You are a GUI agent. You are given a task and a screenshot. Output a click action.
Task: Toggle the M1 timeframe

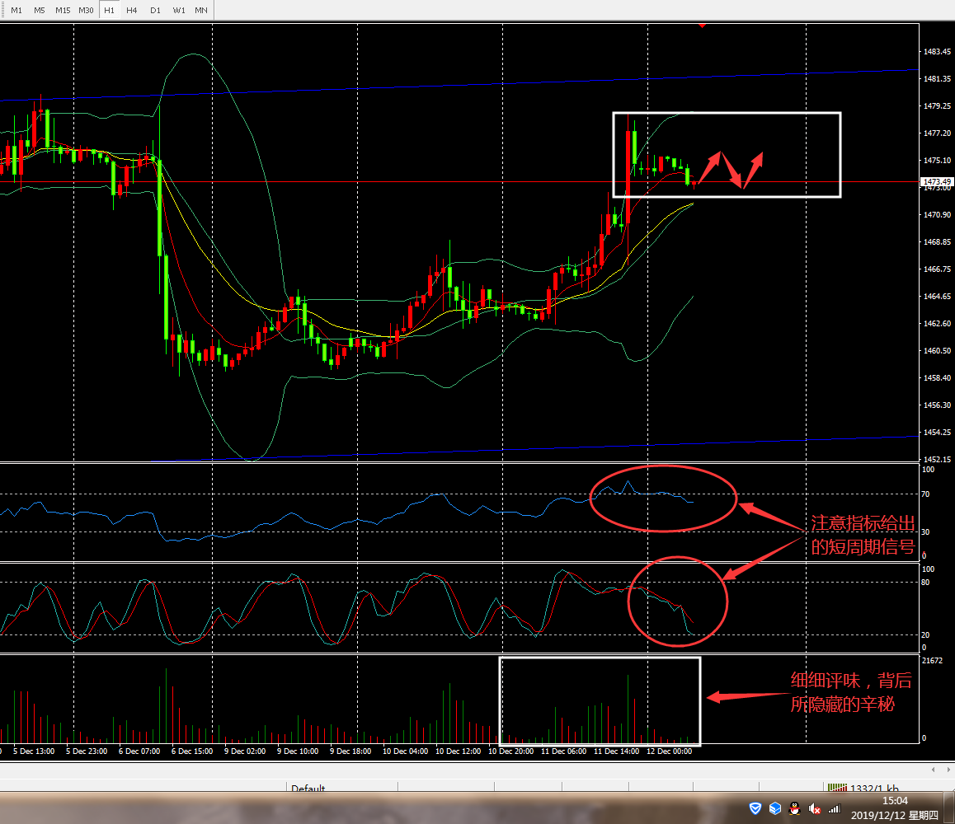coord(16,11)
